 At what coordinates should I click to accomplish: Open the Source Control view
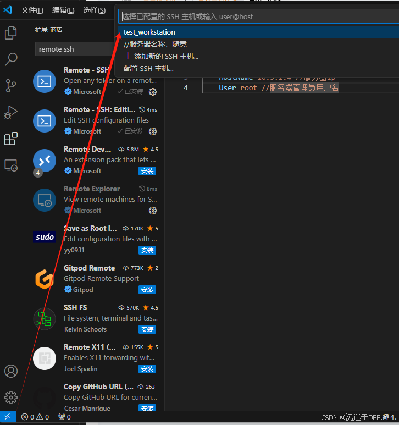(11, 86)
